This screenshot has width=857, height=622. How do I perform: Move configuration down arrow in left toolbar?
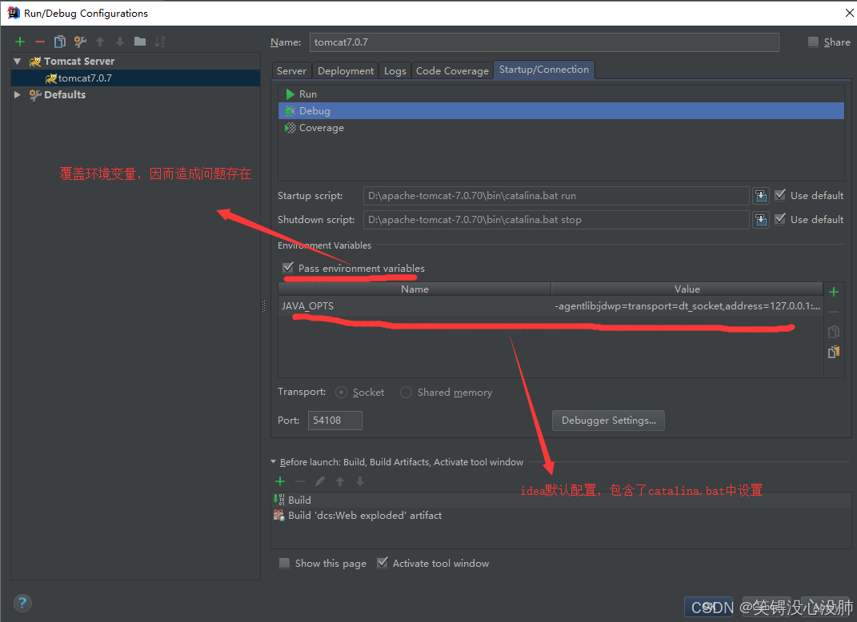120,42
